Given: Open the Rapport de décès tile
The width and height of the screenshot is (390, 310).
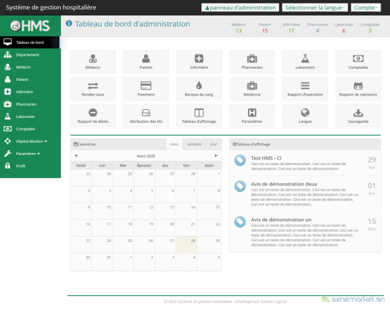Looking at the screenshot, I should (x=93, y=116).
